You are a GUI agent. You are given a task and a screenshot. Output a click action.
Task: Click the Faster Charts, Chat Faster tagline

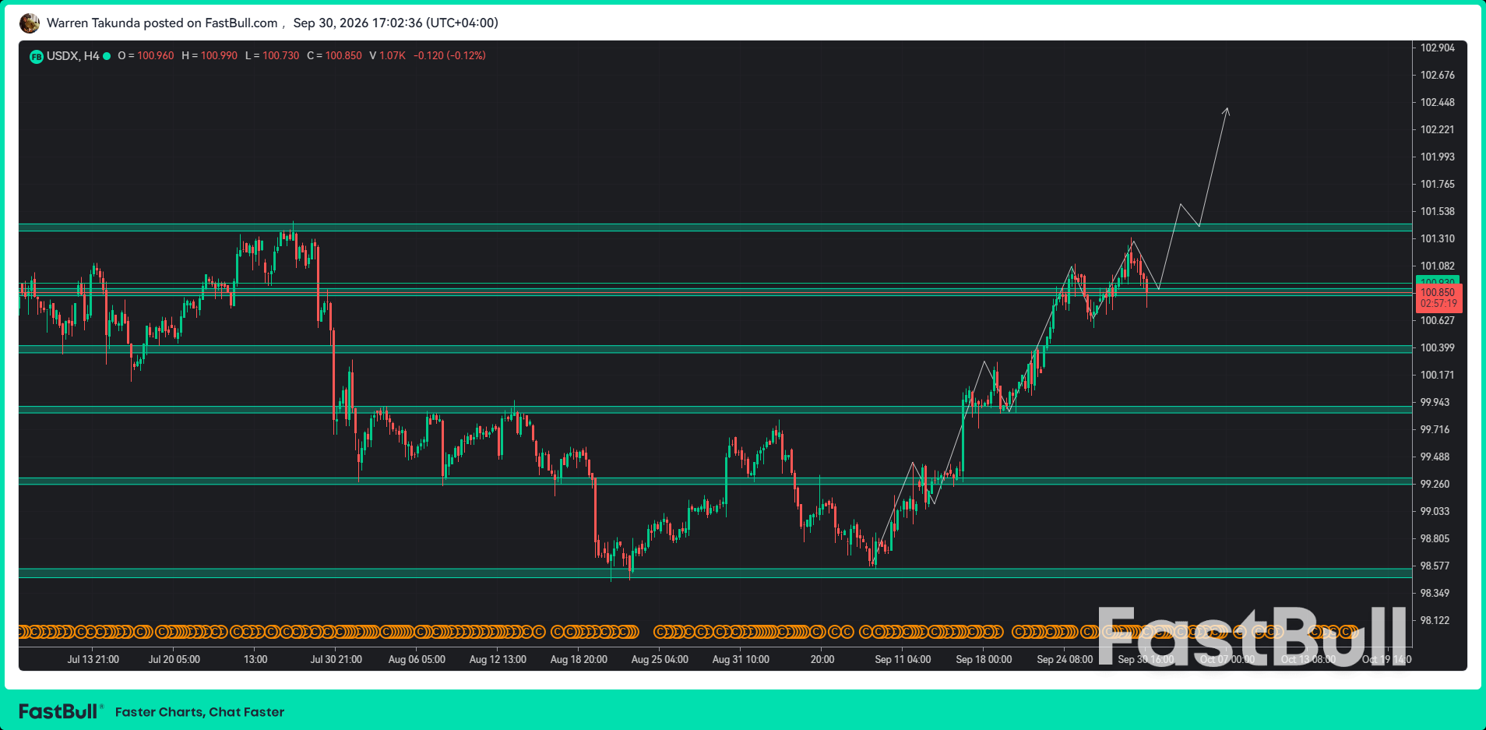tap(199, 712)
